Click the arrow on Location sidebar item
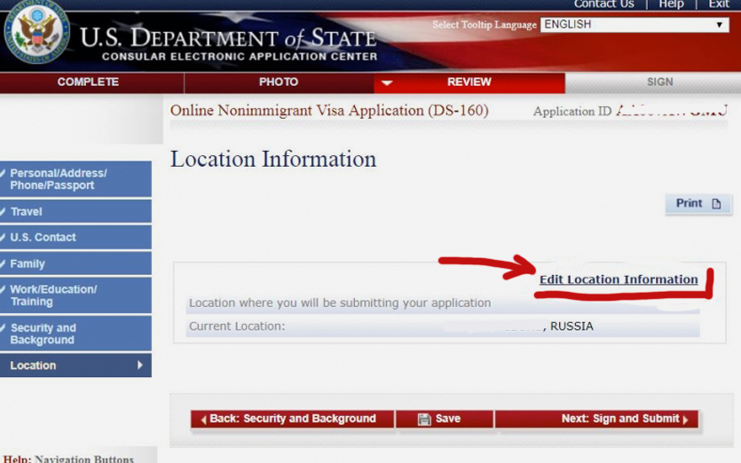The image size is (741, 463). [x=140, y=365]
